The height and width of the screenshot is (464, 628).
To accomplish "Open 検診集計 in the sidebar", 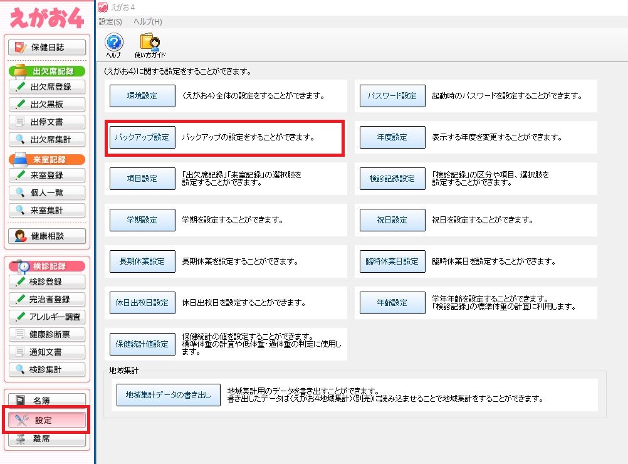I will pos(47,370).
